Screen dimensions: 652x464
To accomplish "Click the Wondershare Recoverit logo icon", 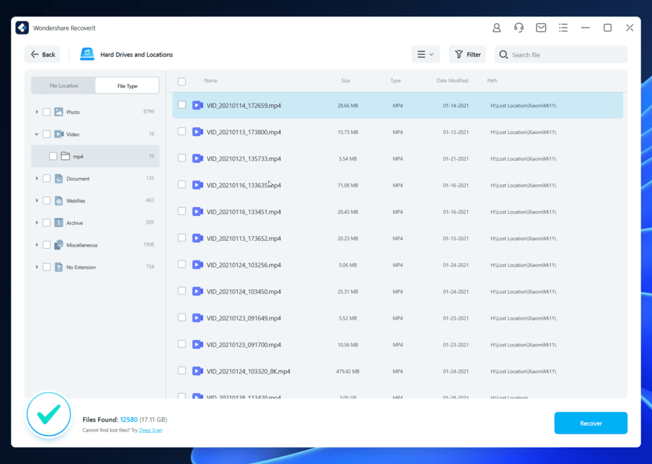I will pos(23,28).
